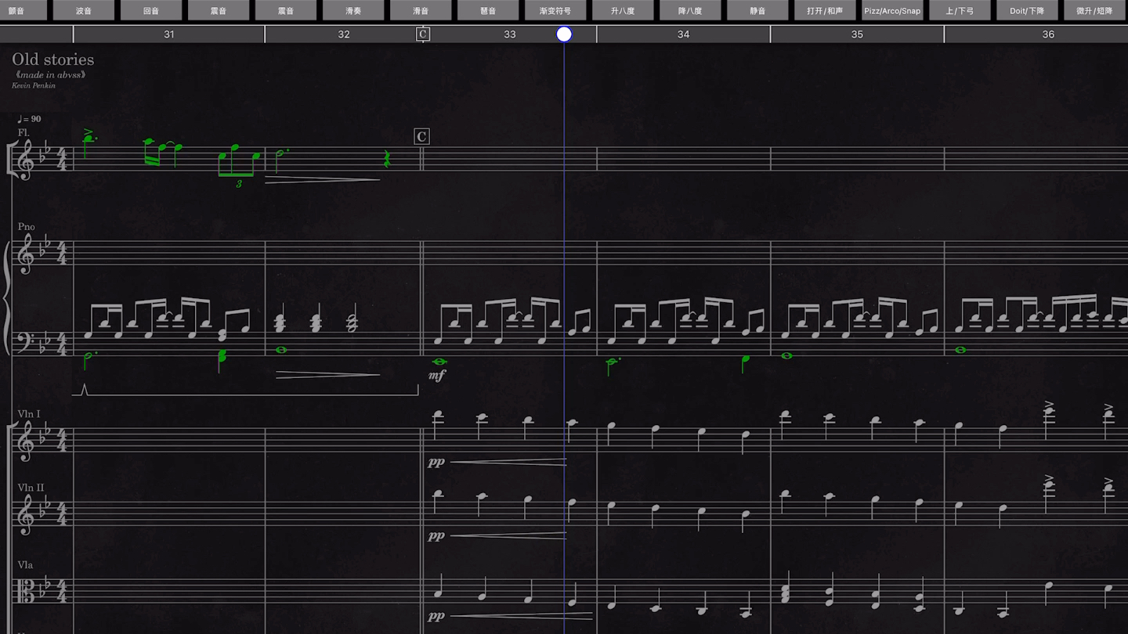Click the 打开/和声 button

(825, 10)
